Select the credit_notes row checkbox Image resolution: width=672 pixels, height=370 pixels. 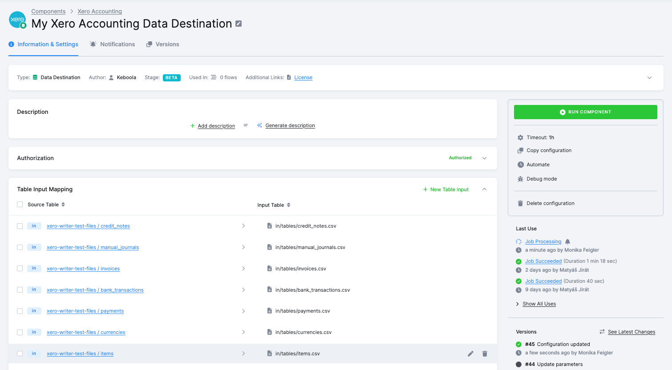tap(20, 225)
